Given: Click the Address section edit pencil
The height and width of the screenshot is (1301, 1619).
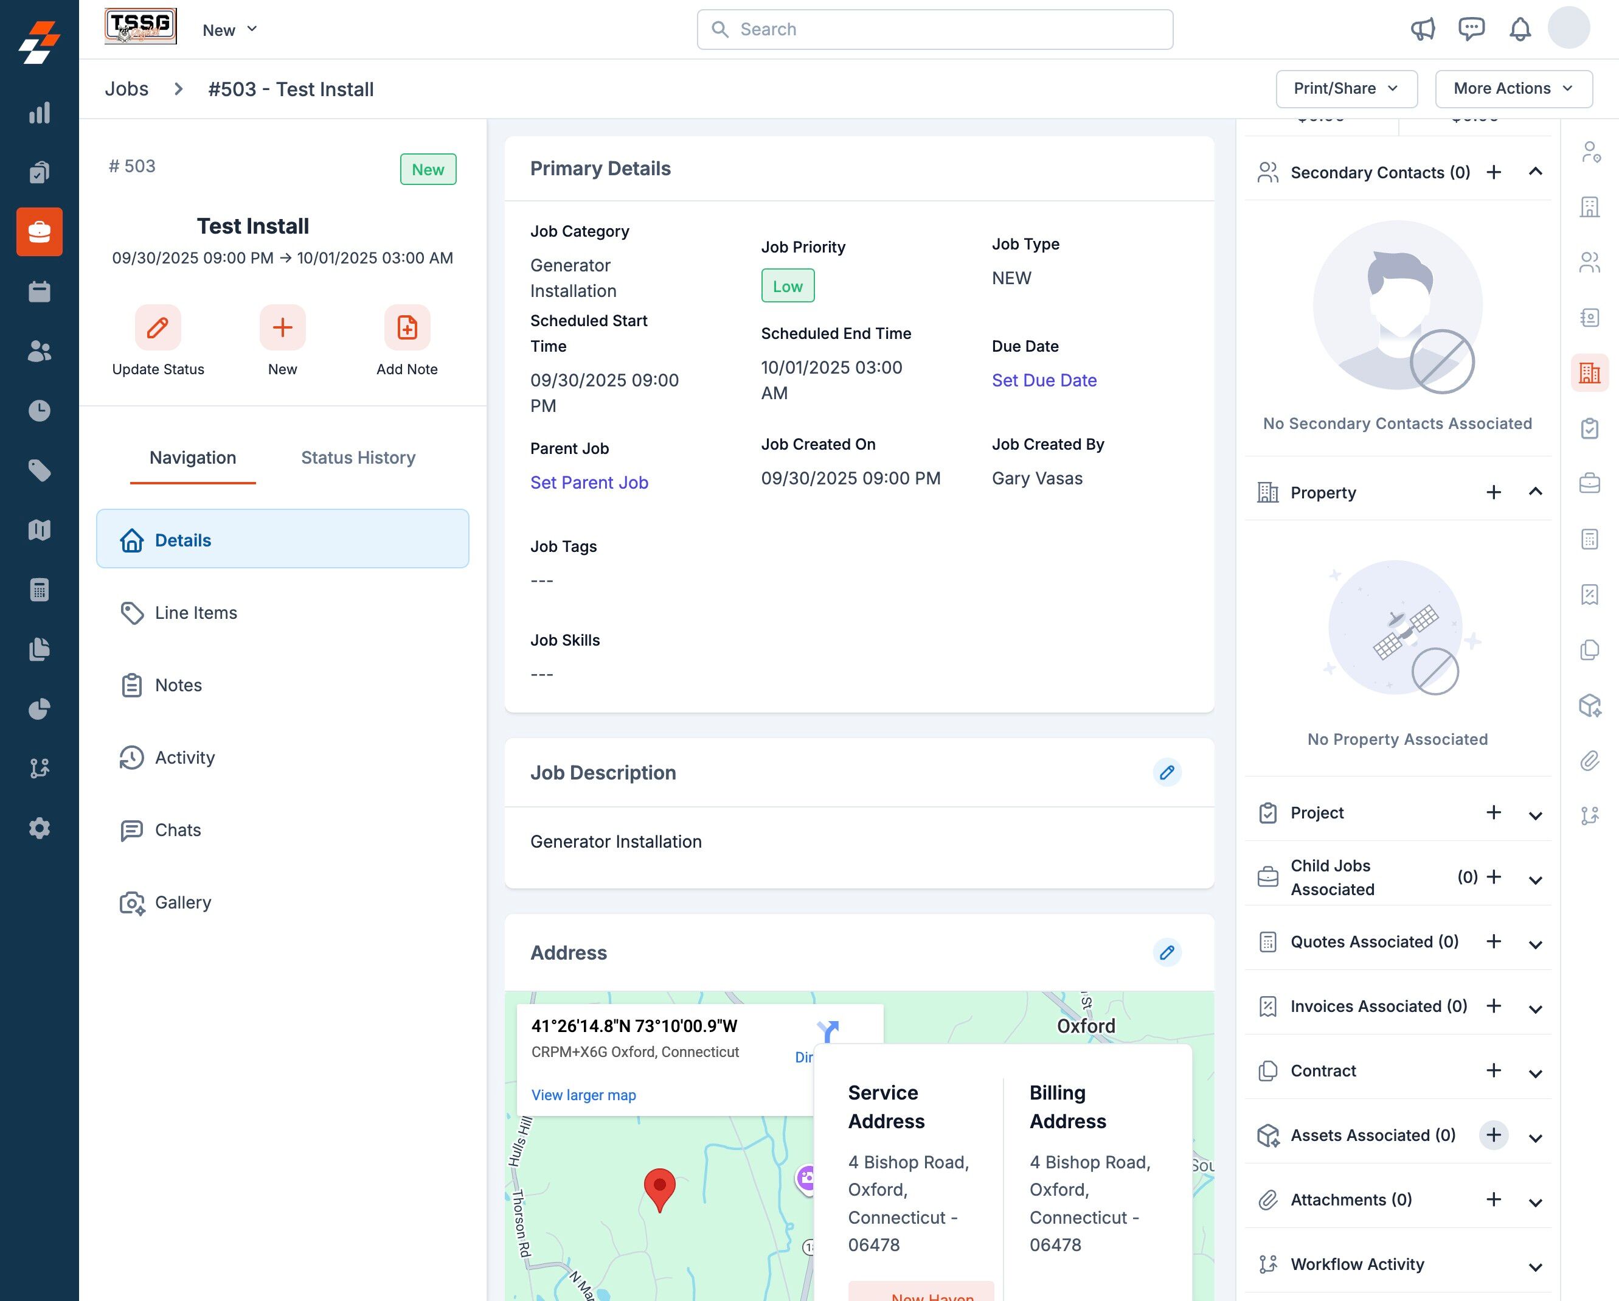Looking at the screenshot, I should click(x=1166, y=952).
